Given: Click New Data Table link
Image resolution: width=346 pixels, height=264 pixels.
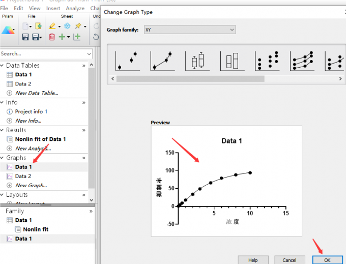Looking at the screenshot, I should 37,93.
